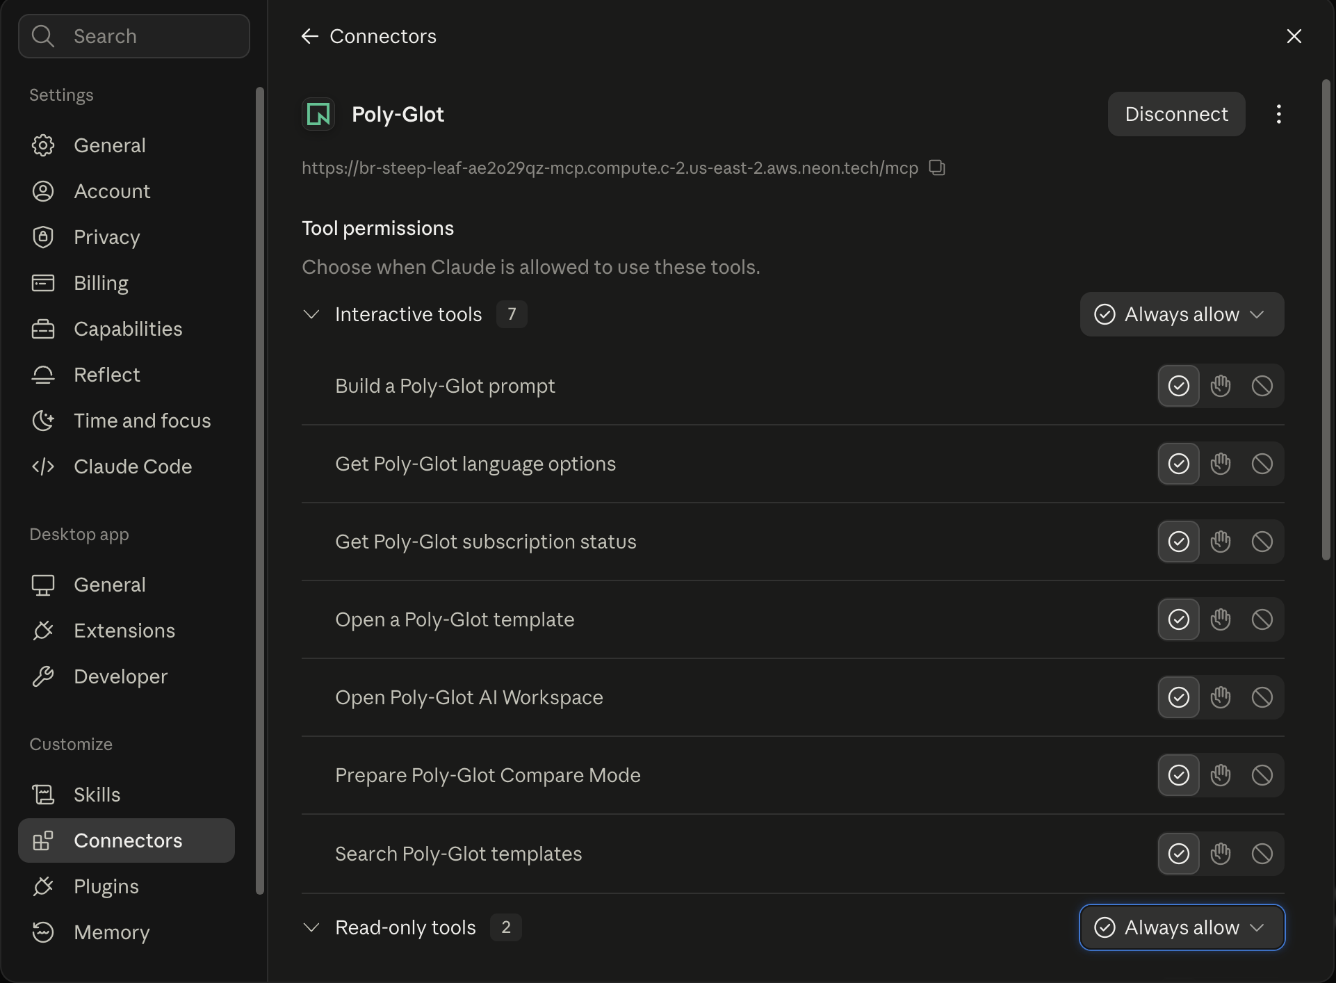Block Open Poly-Glot AI Workspace tool

pyautogui.click(x=1262, y=697)
